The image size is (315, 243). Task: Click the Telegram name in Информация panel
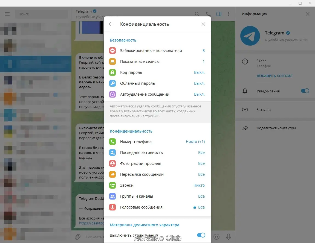tap(274, 33)
